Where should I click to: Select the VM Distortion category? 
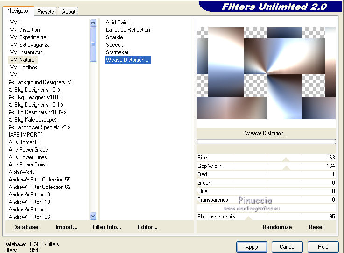click(x=25, y=30)
